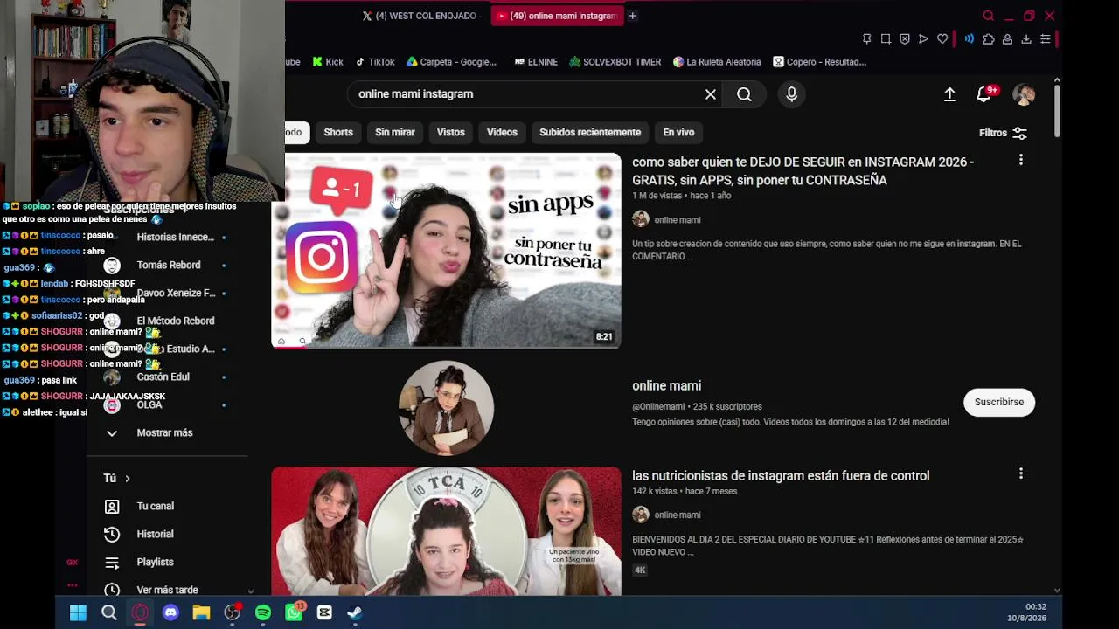The width and height of the screenshot is (1119, 629).
Task: Open the pin icon in the browser toolbar
Action: tap(866, 39)
